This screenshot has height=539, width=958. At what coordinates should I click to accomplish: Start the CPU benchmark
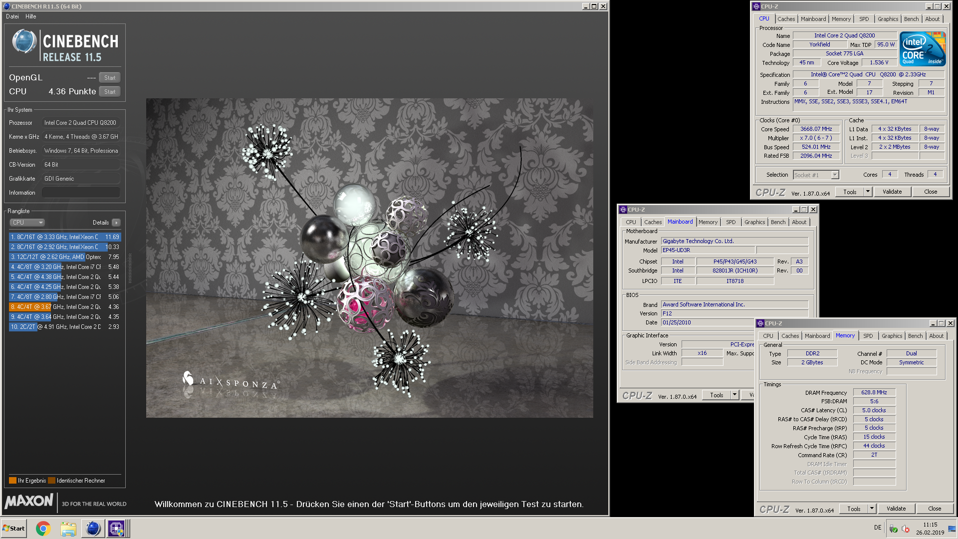[x=110, y=92]
